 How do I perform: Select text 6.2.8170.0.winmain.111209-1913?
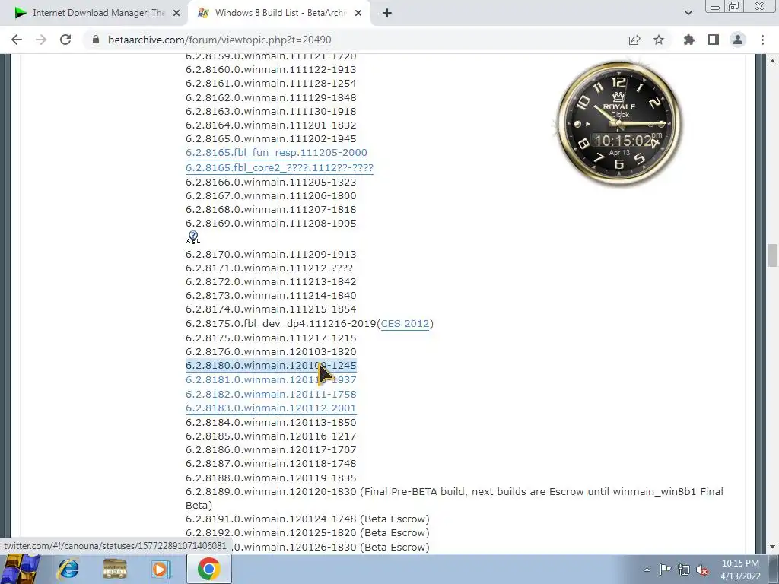[271, 254]
